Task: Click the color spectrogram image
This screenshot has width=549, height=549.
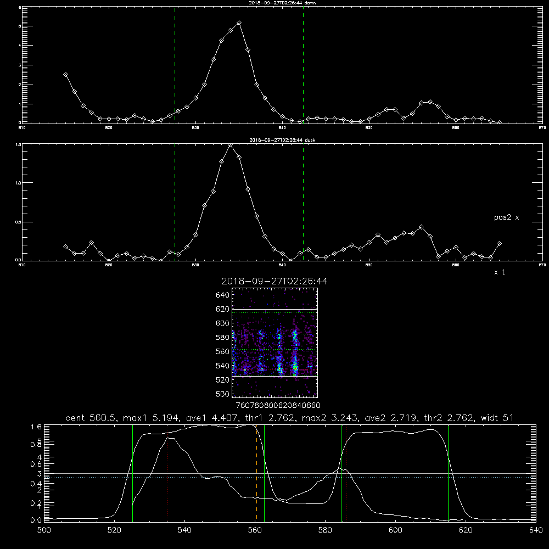Action: pyautogui.click(x=274, y=343)
